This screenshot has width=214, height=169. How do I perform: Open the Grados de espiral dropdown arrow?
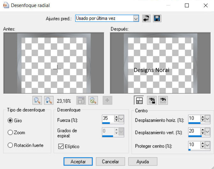click(x=121, y=132)
